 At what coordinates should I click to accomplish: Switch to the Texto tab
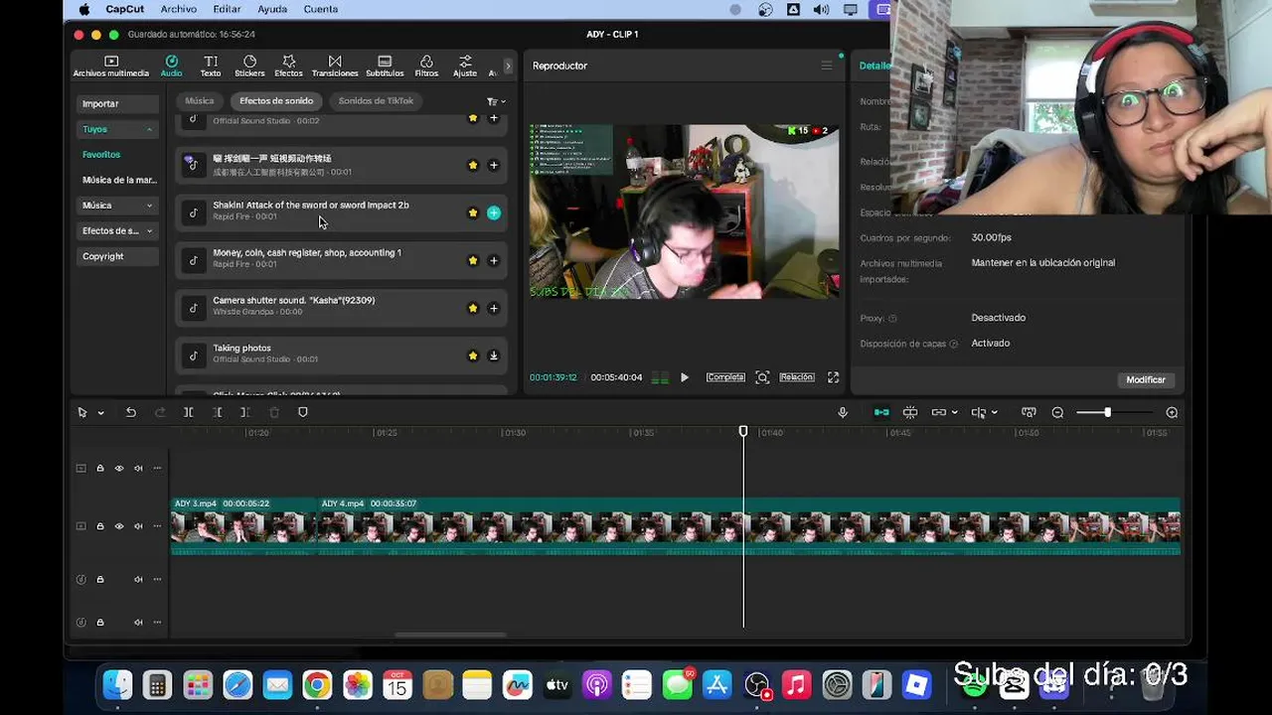click(x=211, y=67)
